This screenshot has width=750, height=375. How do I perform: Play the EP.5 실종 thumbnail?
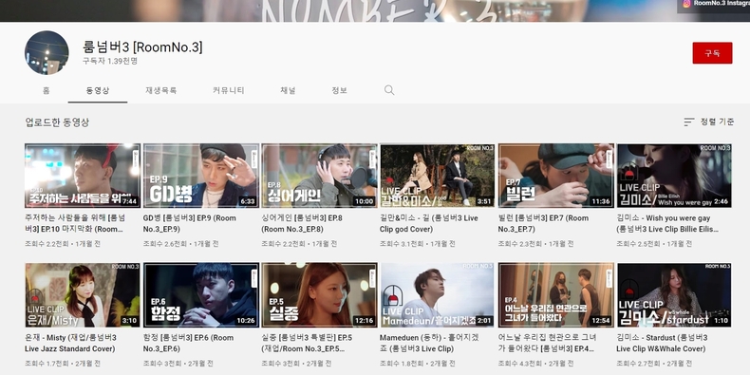coord(319,294)
